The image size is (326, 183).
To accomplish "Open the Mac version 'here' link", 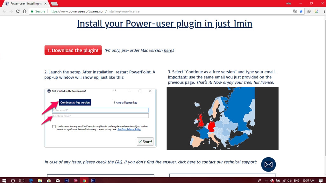I will [168, 51].
